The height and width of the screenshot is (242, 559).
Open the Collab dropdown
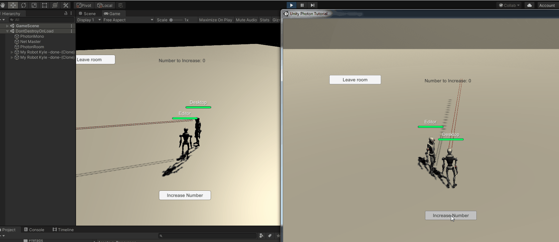pos(509,5)
